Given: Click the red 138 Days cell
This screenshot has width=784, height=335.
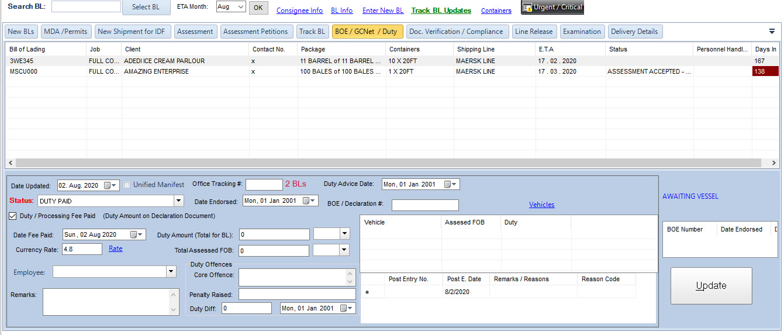Looking at the screenshot, I should click(765, 71).
